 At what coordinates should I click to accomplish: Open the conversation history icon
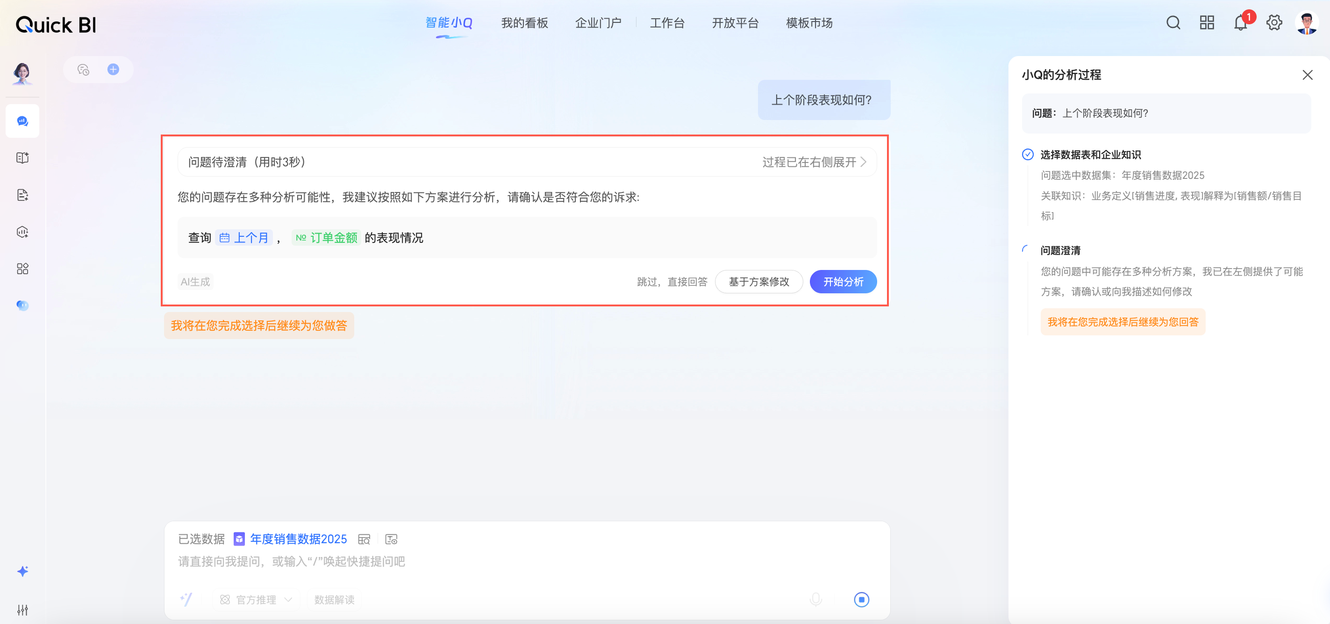click(83, 69)
